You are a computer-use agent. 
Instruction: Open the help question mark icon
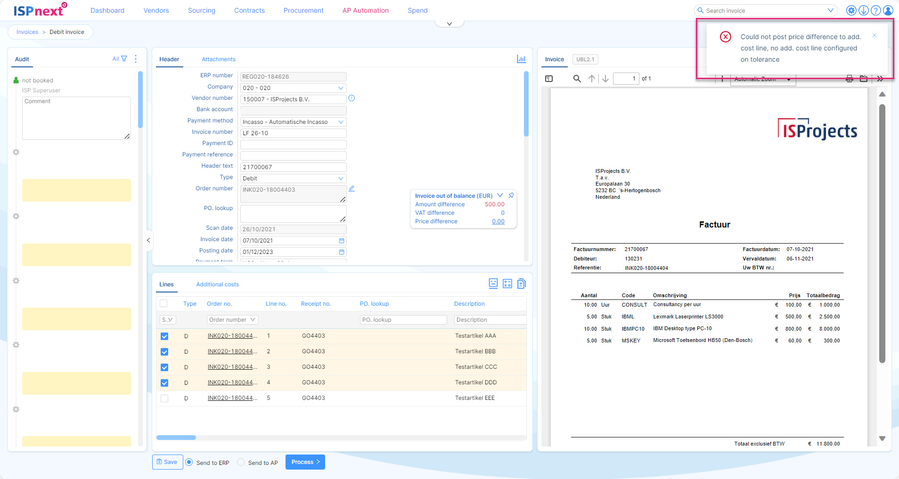[875, 10]
